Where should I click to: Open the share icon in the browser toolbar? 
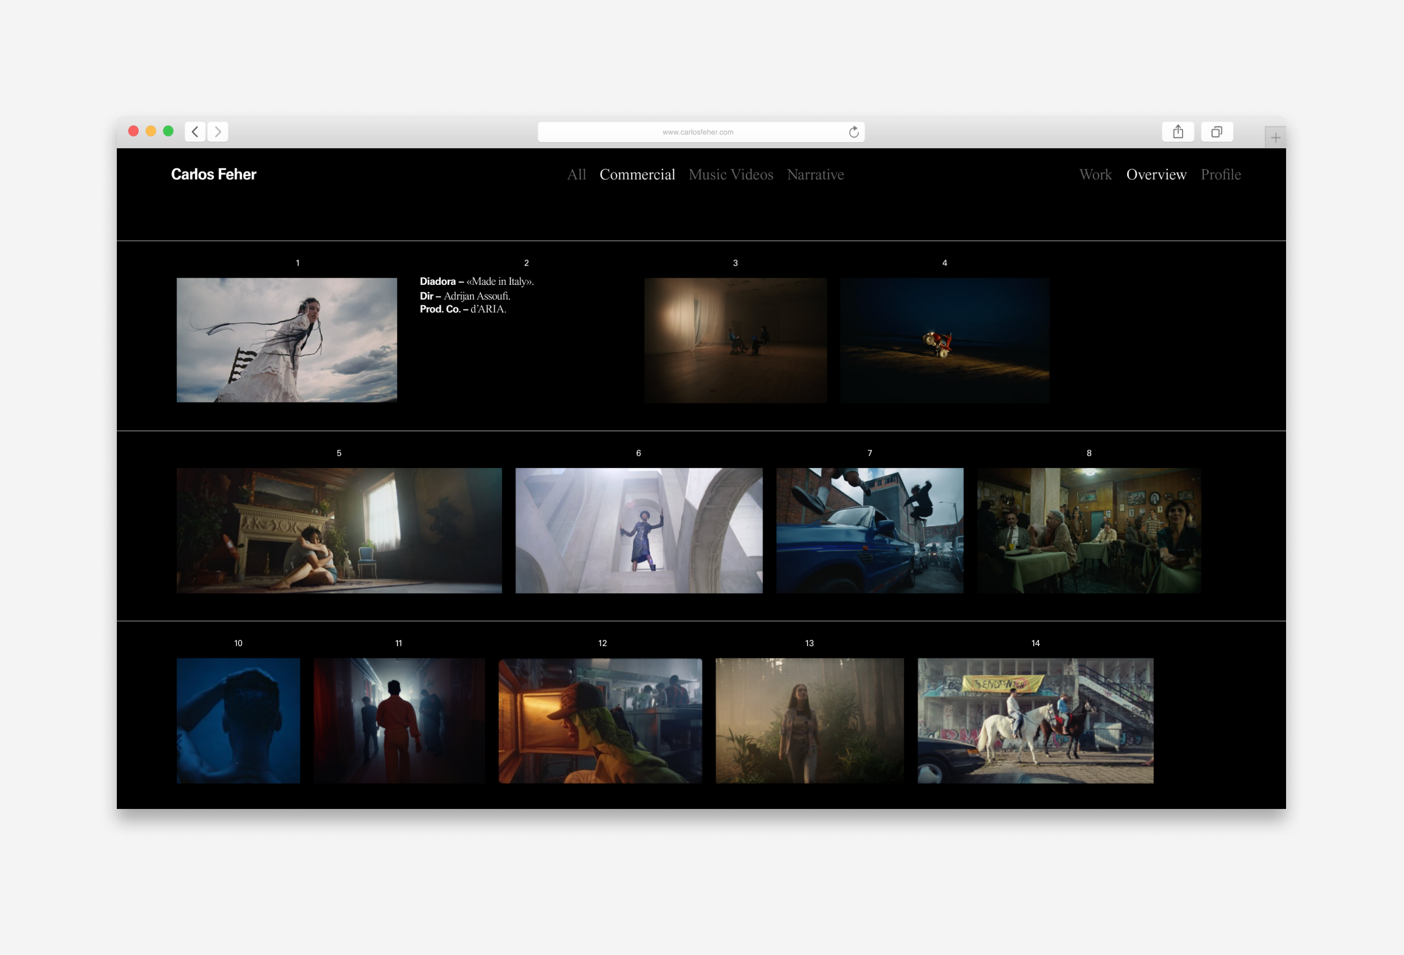coord(1178,132)
